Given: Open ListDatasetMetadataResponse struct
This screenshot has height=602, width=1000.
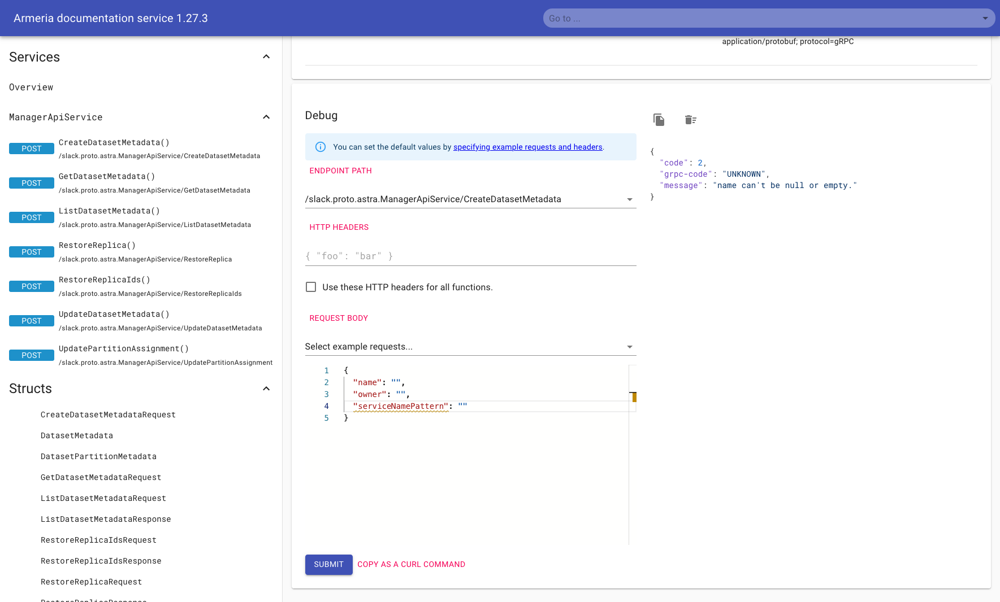Looking at the screenshot, I should [106, 519].
